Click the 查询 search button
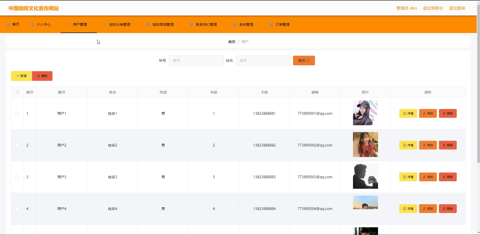 click(x=304, y=60)
